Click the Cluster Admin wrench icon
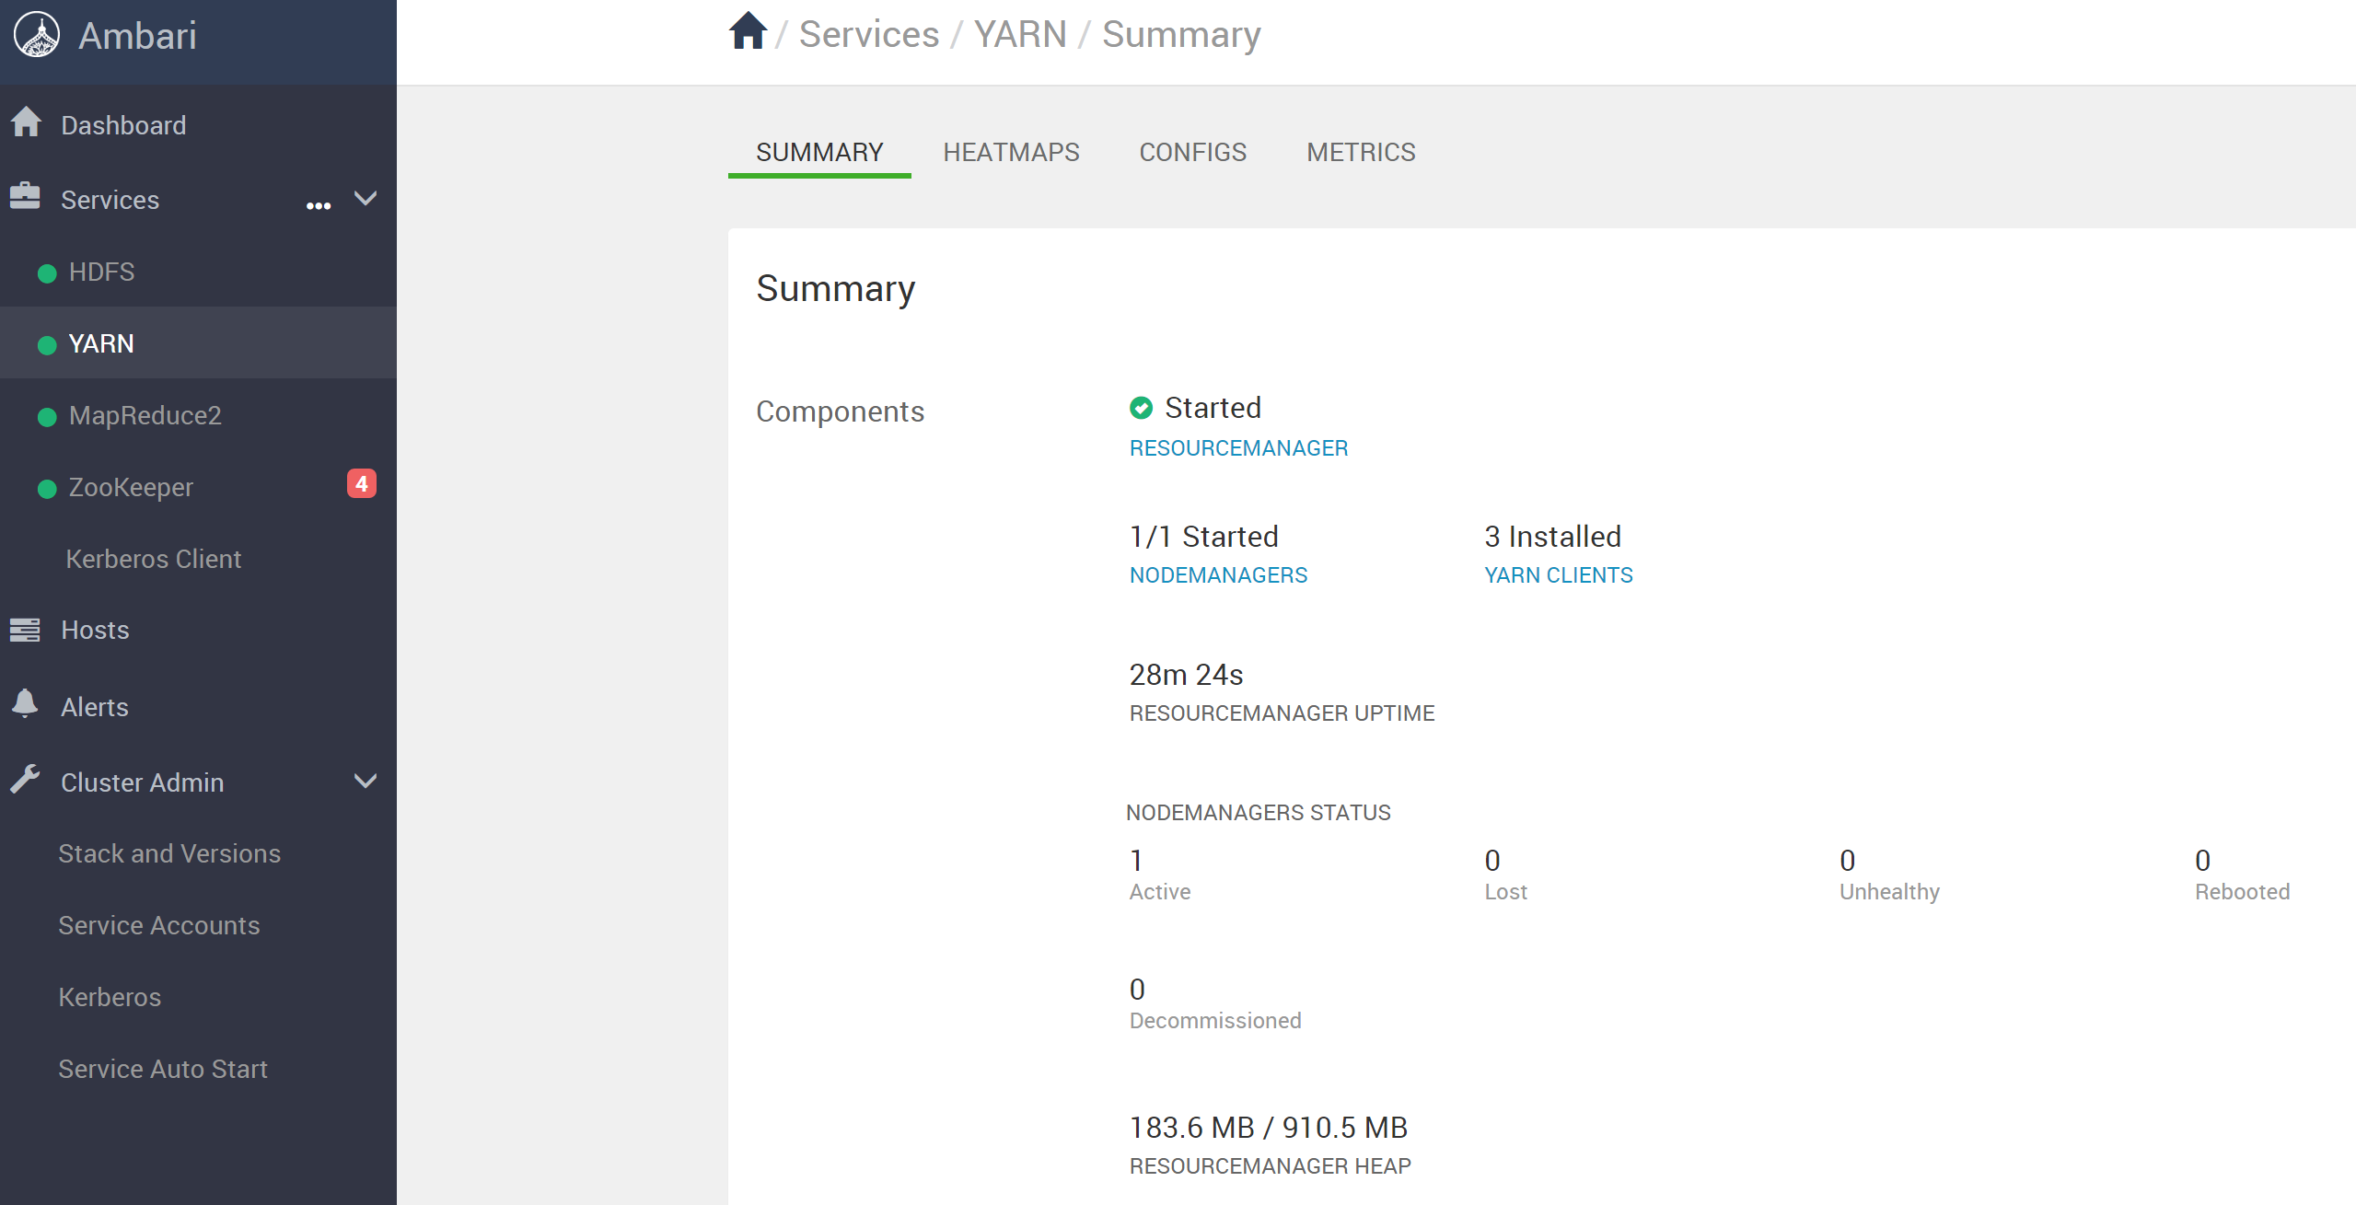This screenshot has height=1205, width=2356. click(25, 780)
